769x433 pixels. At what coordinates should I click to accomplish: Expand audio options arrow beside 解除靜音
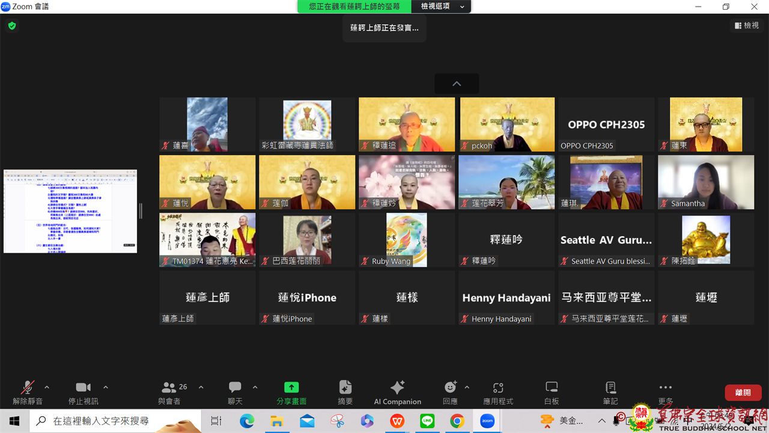(x=47, y=387)
